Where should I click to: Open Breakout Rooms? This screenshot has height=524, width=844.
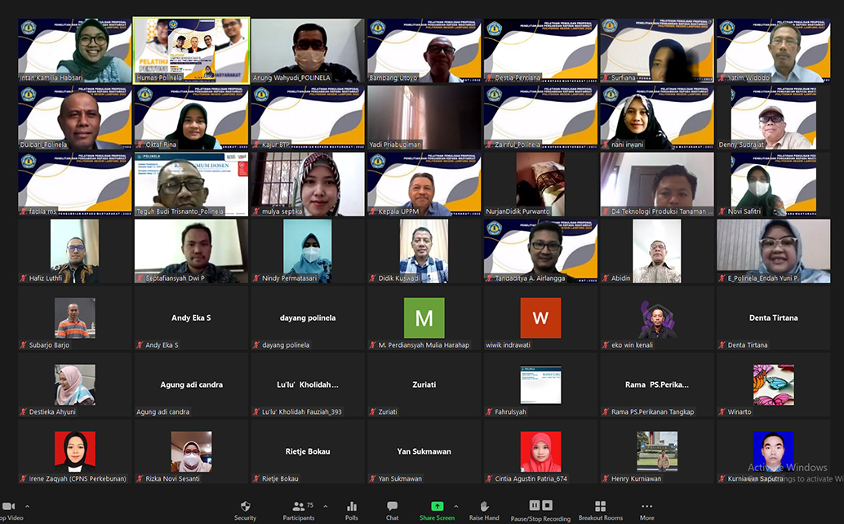click(x=600, y=507)
